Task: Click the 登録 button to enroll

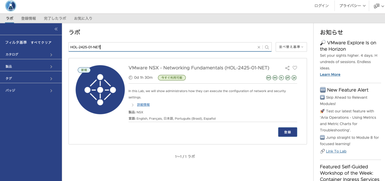Action: [287, 132]
